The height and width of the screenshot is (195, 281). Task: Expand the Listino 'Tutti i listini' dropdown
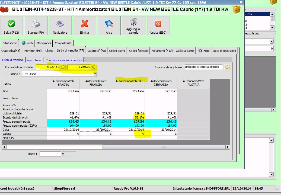click(x=95, y=74)
